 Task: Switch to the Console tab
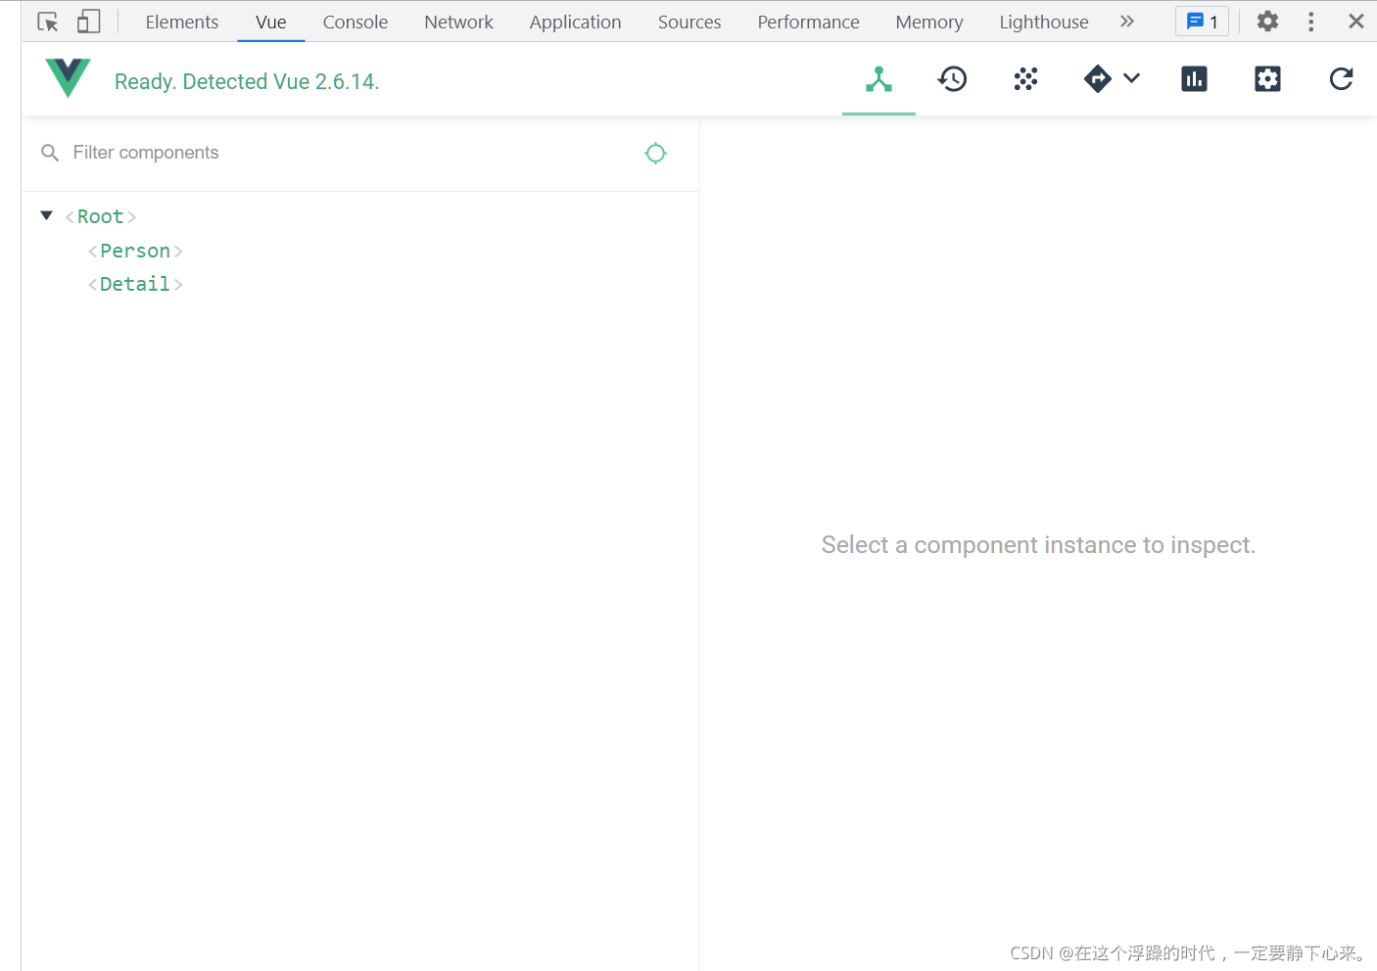tap(356, 22)
